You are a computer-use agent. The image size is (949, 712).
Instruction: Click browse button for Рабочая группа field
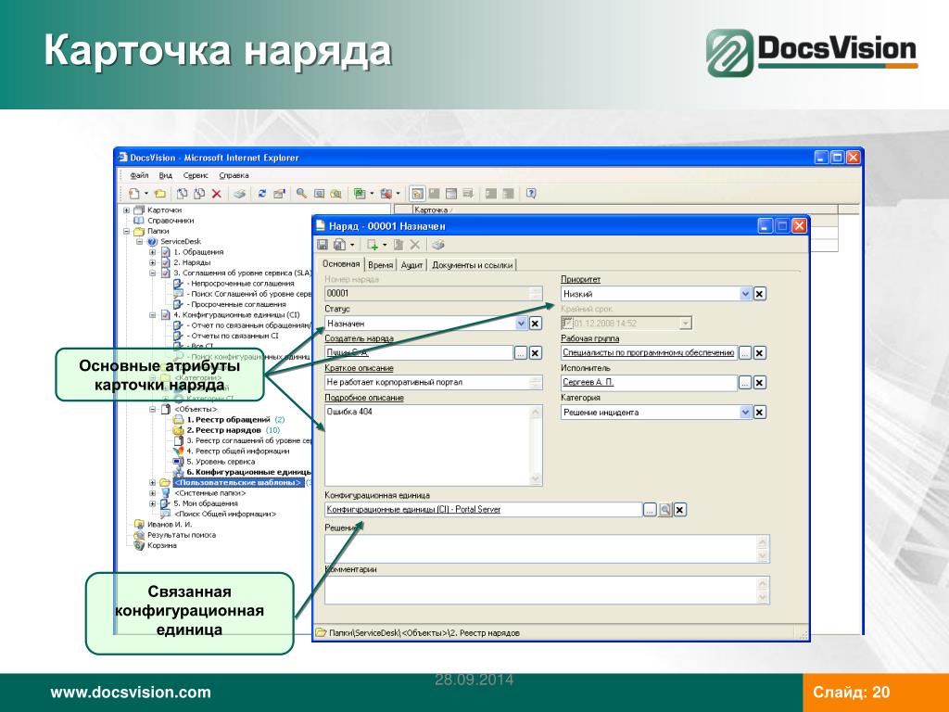point(745,352)
